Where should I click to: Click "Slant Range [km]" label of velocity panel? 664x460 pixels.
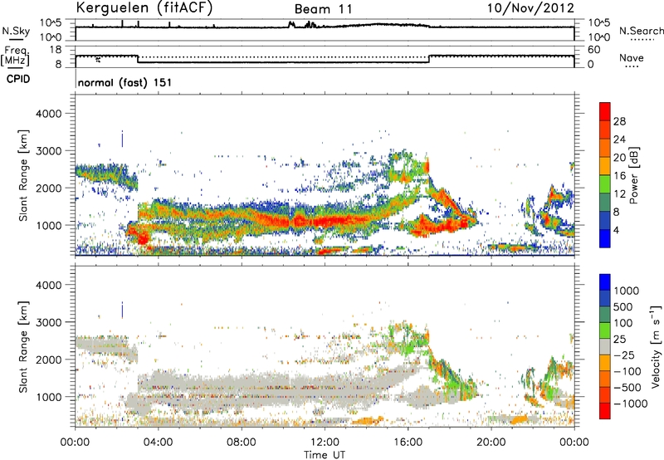click(x=23, y=347)
